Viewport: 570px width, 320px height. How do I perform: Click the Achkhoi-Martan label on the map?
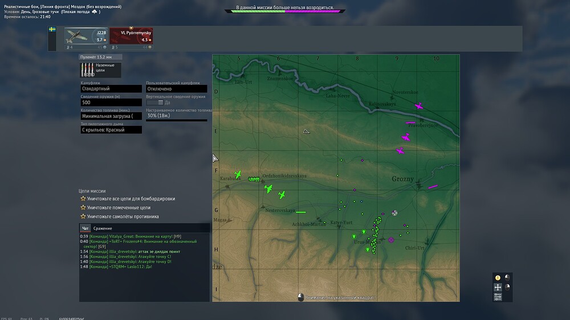[308, 224]
